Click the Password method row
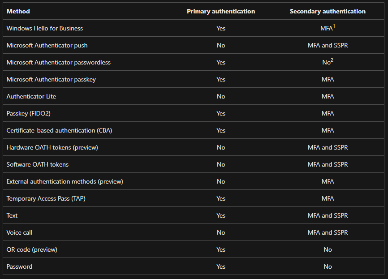The width and height of the screenshot is (388, 279). tap(19, 266)
